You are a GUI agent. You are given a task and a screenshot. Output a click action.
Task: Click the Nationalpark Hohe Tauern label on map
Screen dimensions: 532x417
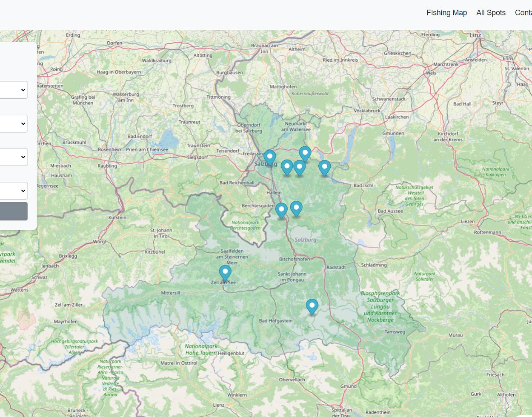(201, 349)
